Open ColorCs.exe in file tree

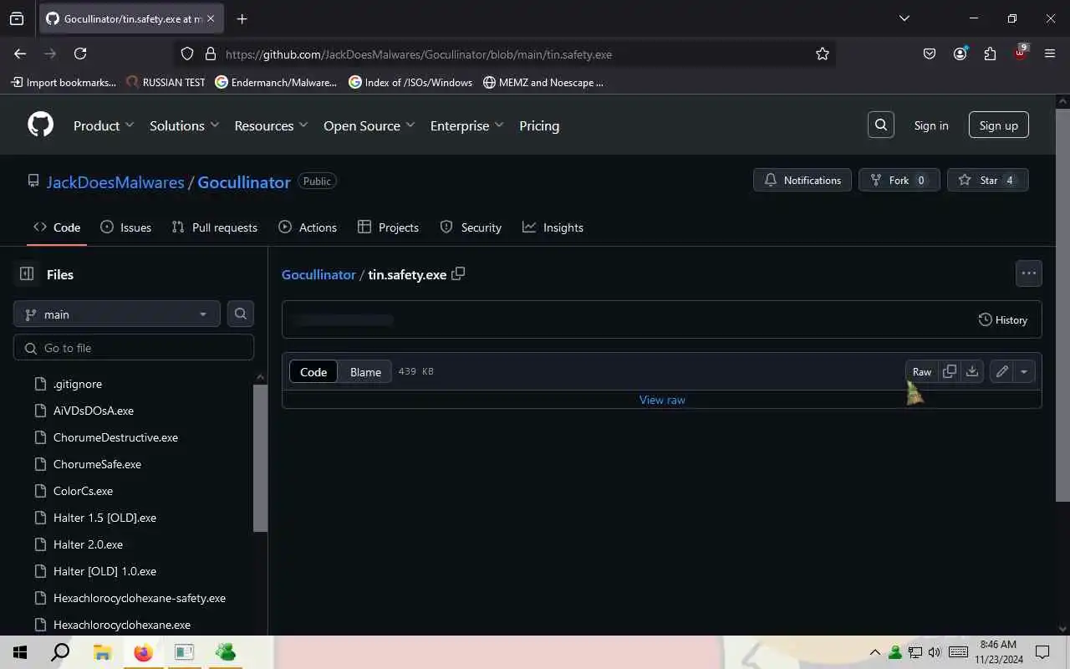(x=83, y=491)
